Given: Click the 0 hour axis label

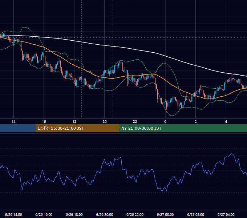Looking at the screenshot, I should coord(165,122).
